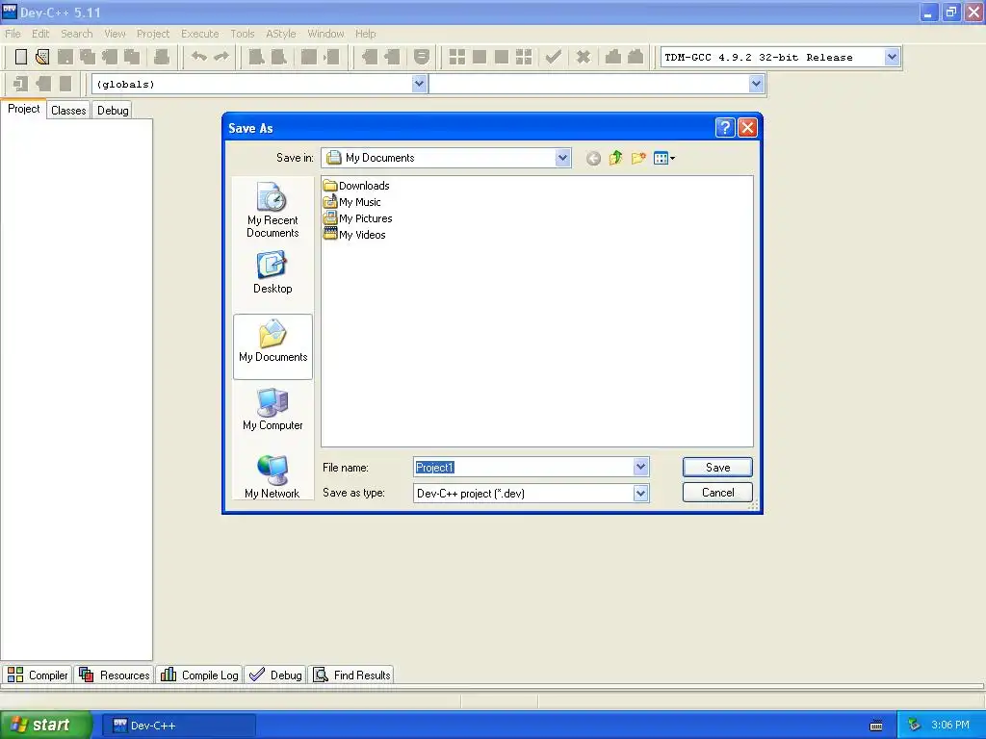This screenshot has height=739, width=986.
Task: Click the Replace toolbar icon
Action: (x=278, y=57)
